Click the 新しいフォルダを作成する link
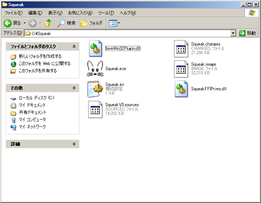The image size is (261, 203). click(x=40, y=56)
